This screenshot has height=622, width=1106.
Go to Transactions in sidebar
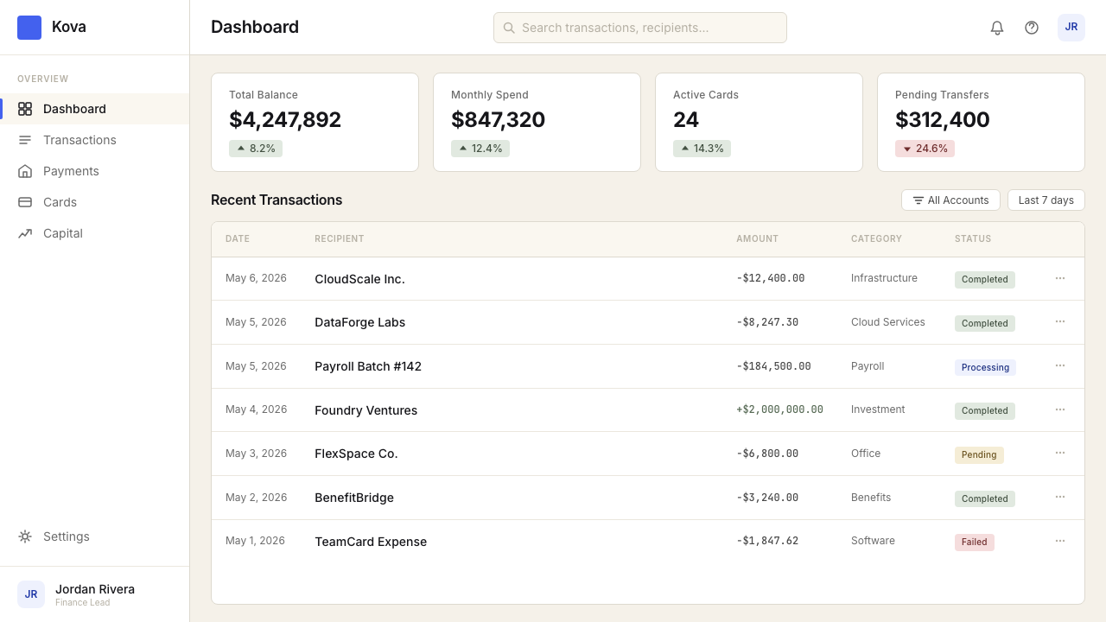point(95,140)
